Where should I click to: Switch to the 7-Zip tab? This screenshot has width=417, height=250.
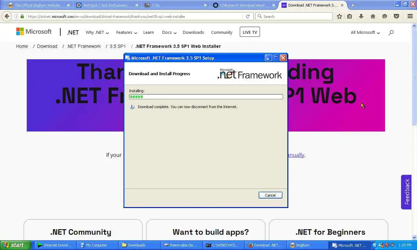pos(175,5)
